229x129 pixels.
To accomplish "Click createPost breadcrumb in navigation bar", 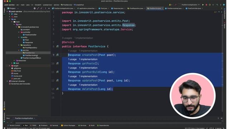I will pos(79,5).
